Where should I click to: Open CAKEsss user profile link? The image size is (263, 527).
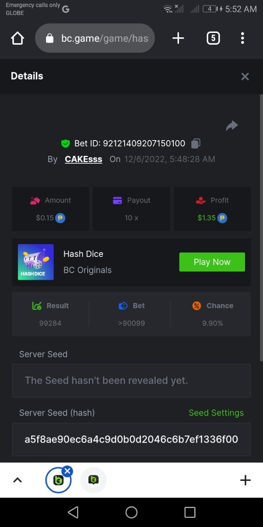[83, 159]
